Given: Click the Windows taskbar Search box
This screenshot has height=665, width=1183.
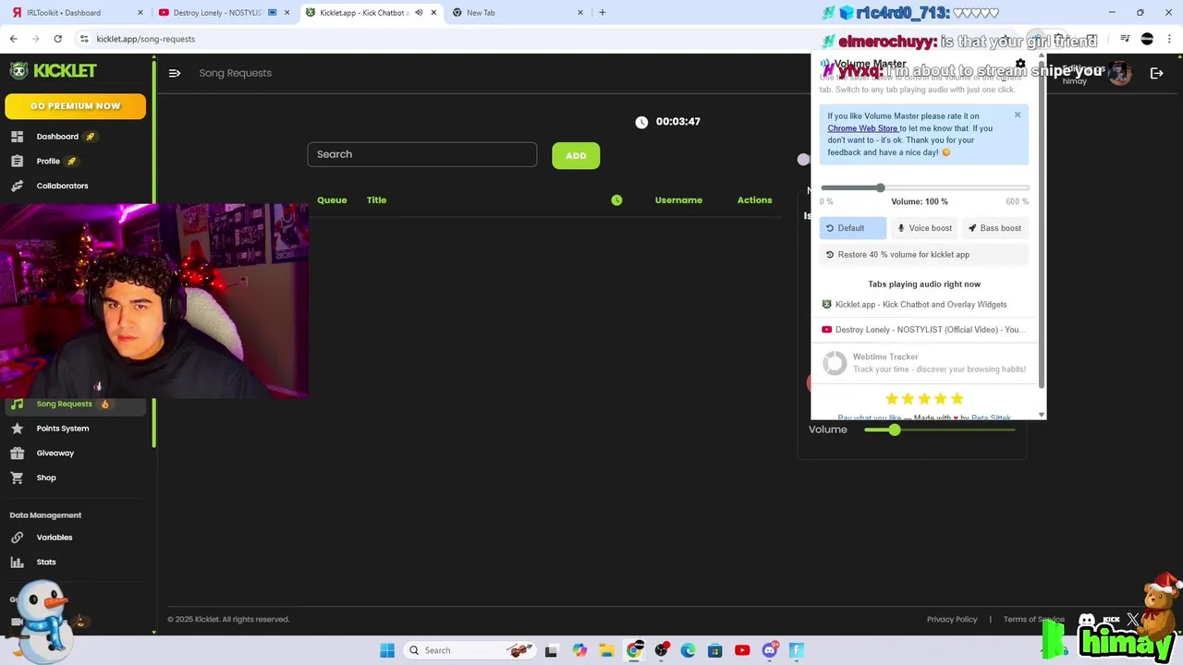Looking at the screenshot, I should click(x=471, y=650).
